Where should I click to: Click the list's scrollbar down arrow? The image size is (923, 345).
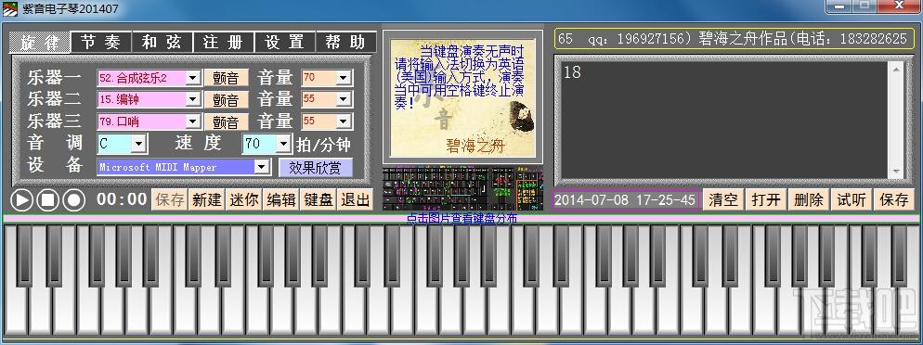click(x=896, y=172)
